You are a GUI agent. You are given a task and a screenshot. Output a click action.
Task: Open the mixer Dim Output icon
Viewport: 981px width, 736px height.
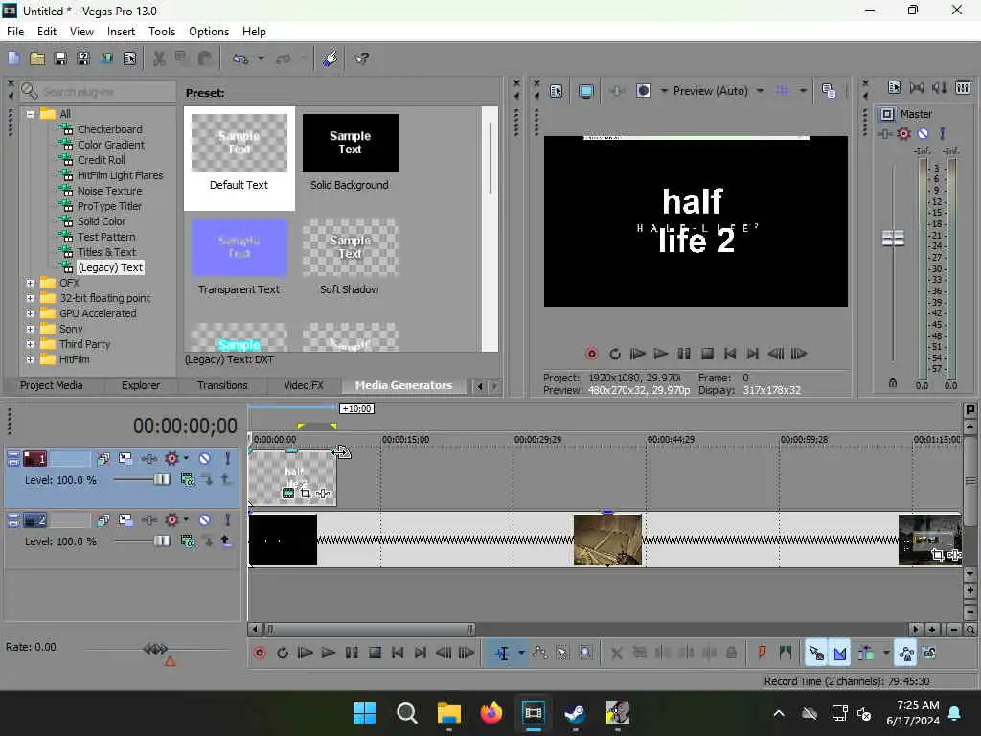(x=939, y=87)
